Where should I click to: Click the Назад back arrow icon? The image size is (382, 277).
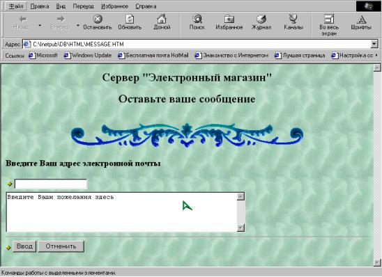pos(23,19)
